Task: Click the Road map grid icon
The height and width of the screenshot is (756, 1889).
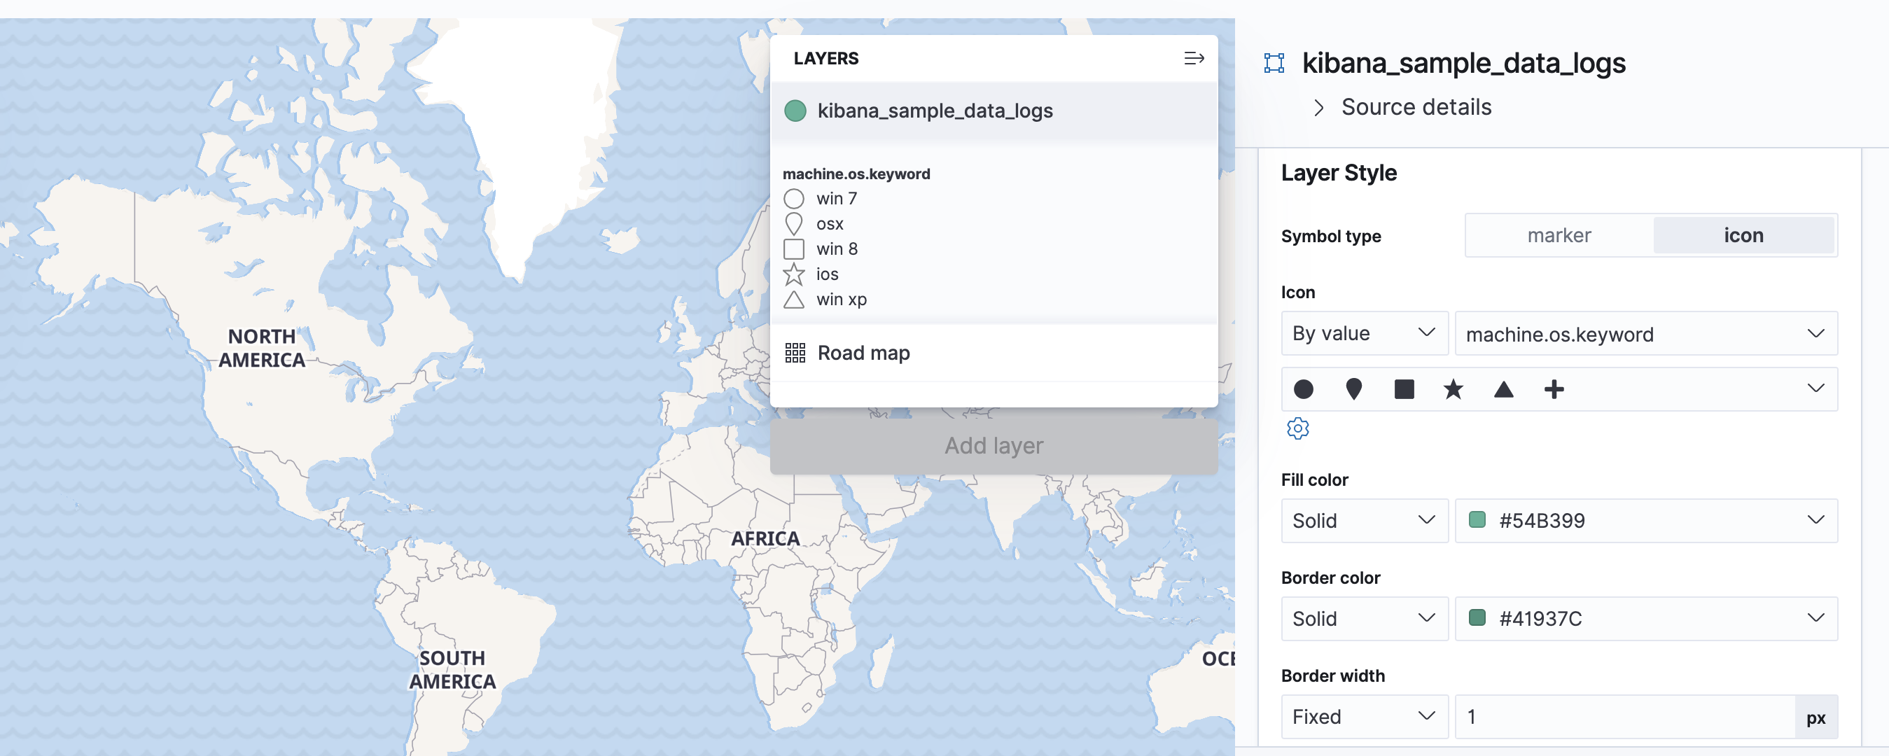Action: coord(795,353)
